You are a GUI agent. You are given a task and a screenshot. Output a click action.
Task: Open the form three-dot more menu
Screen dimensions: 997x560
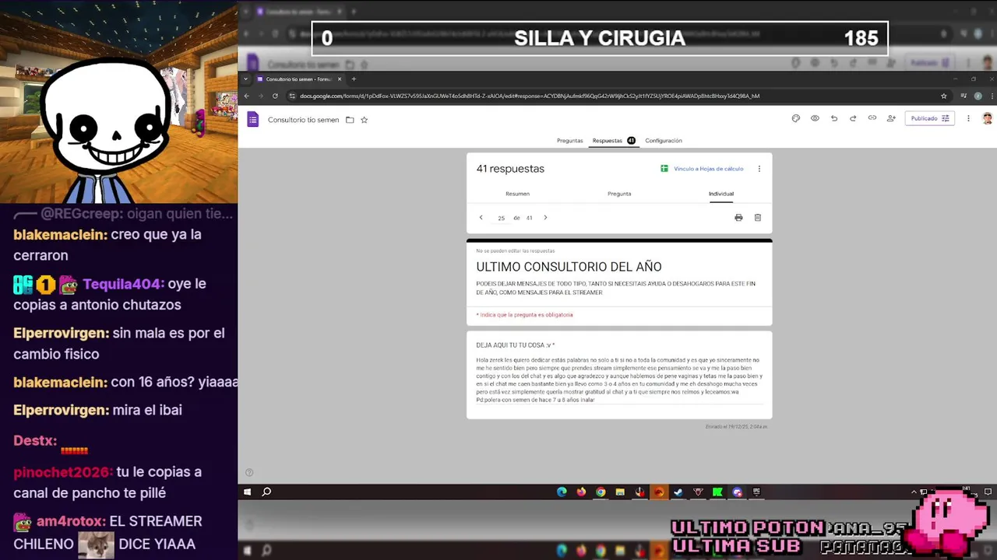pyautogui.click(x=968, y=118)
